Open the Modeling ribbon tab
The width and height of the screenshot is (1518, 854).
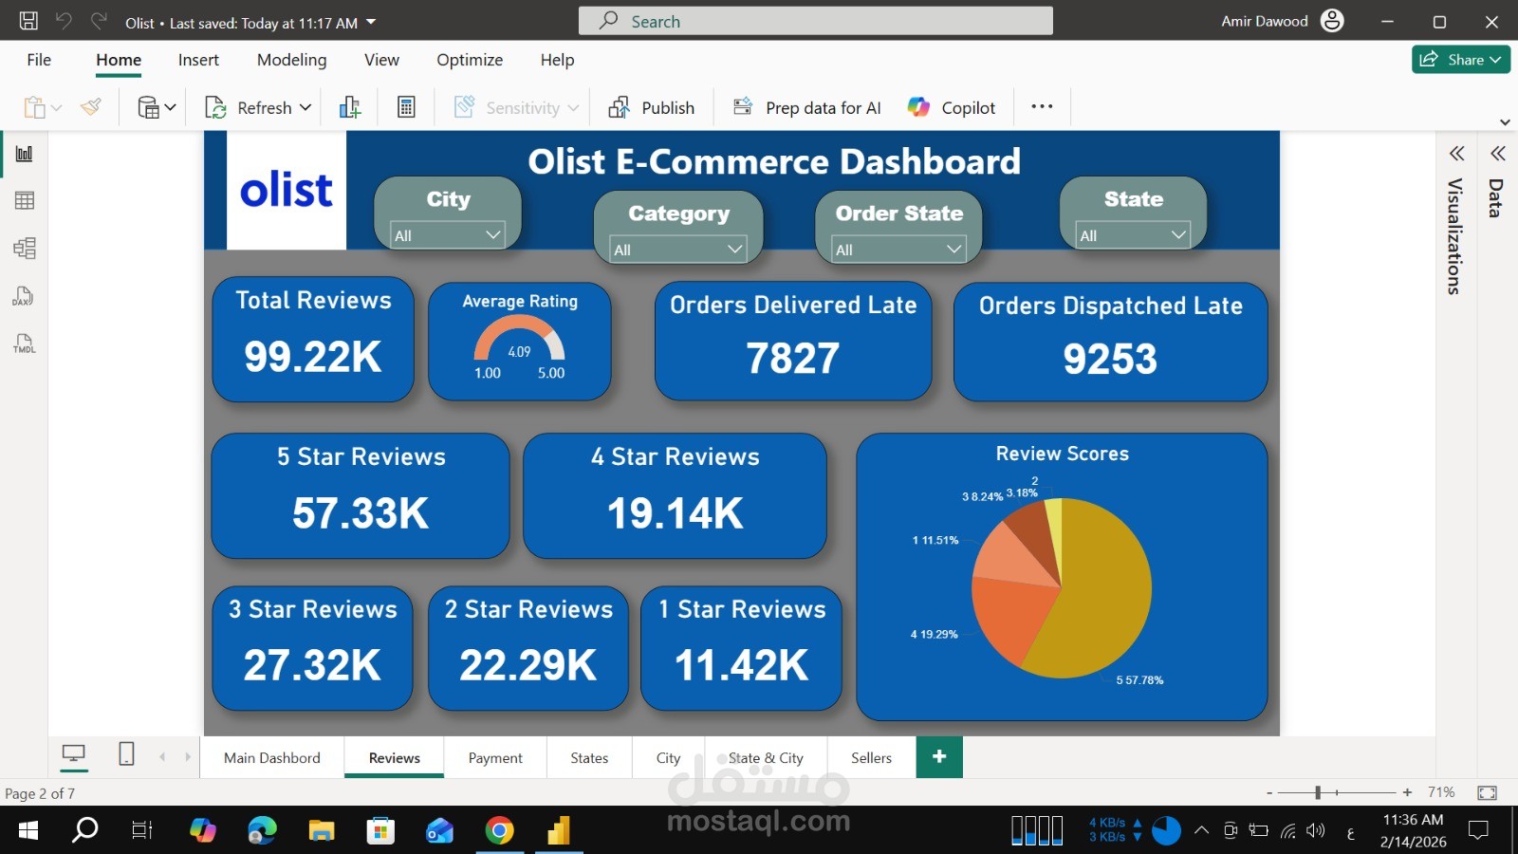[x=291, y=60]
